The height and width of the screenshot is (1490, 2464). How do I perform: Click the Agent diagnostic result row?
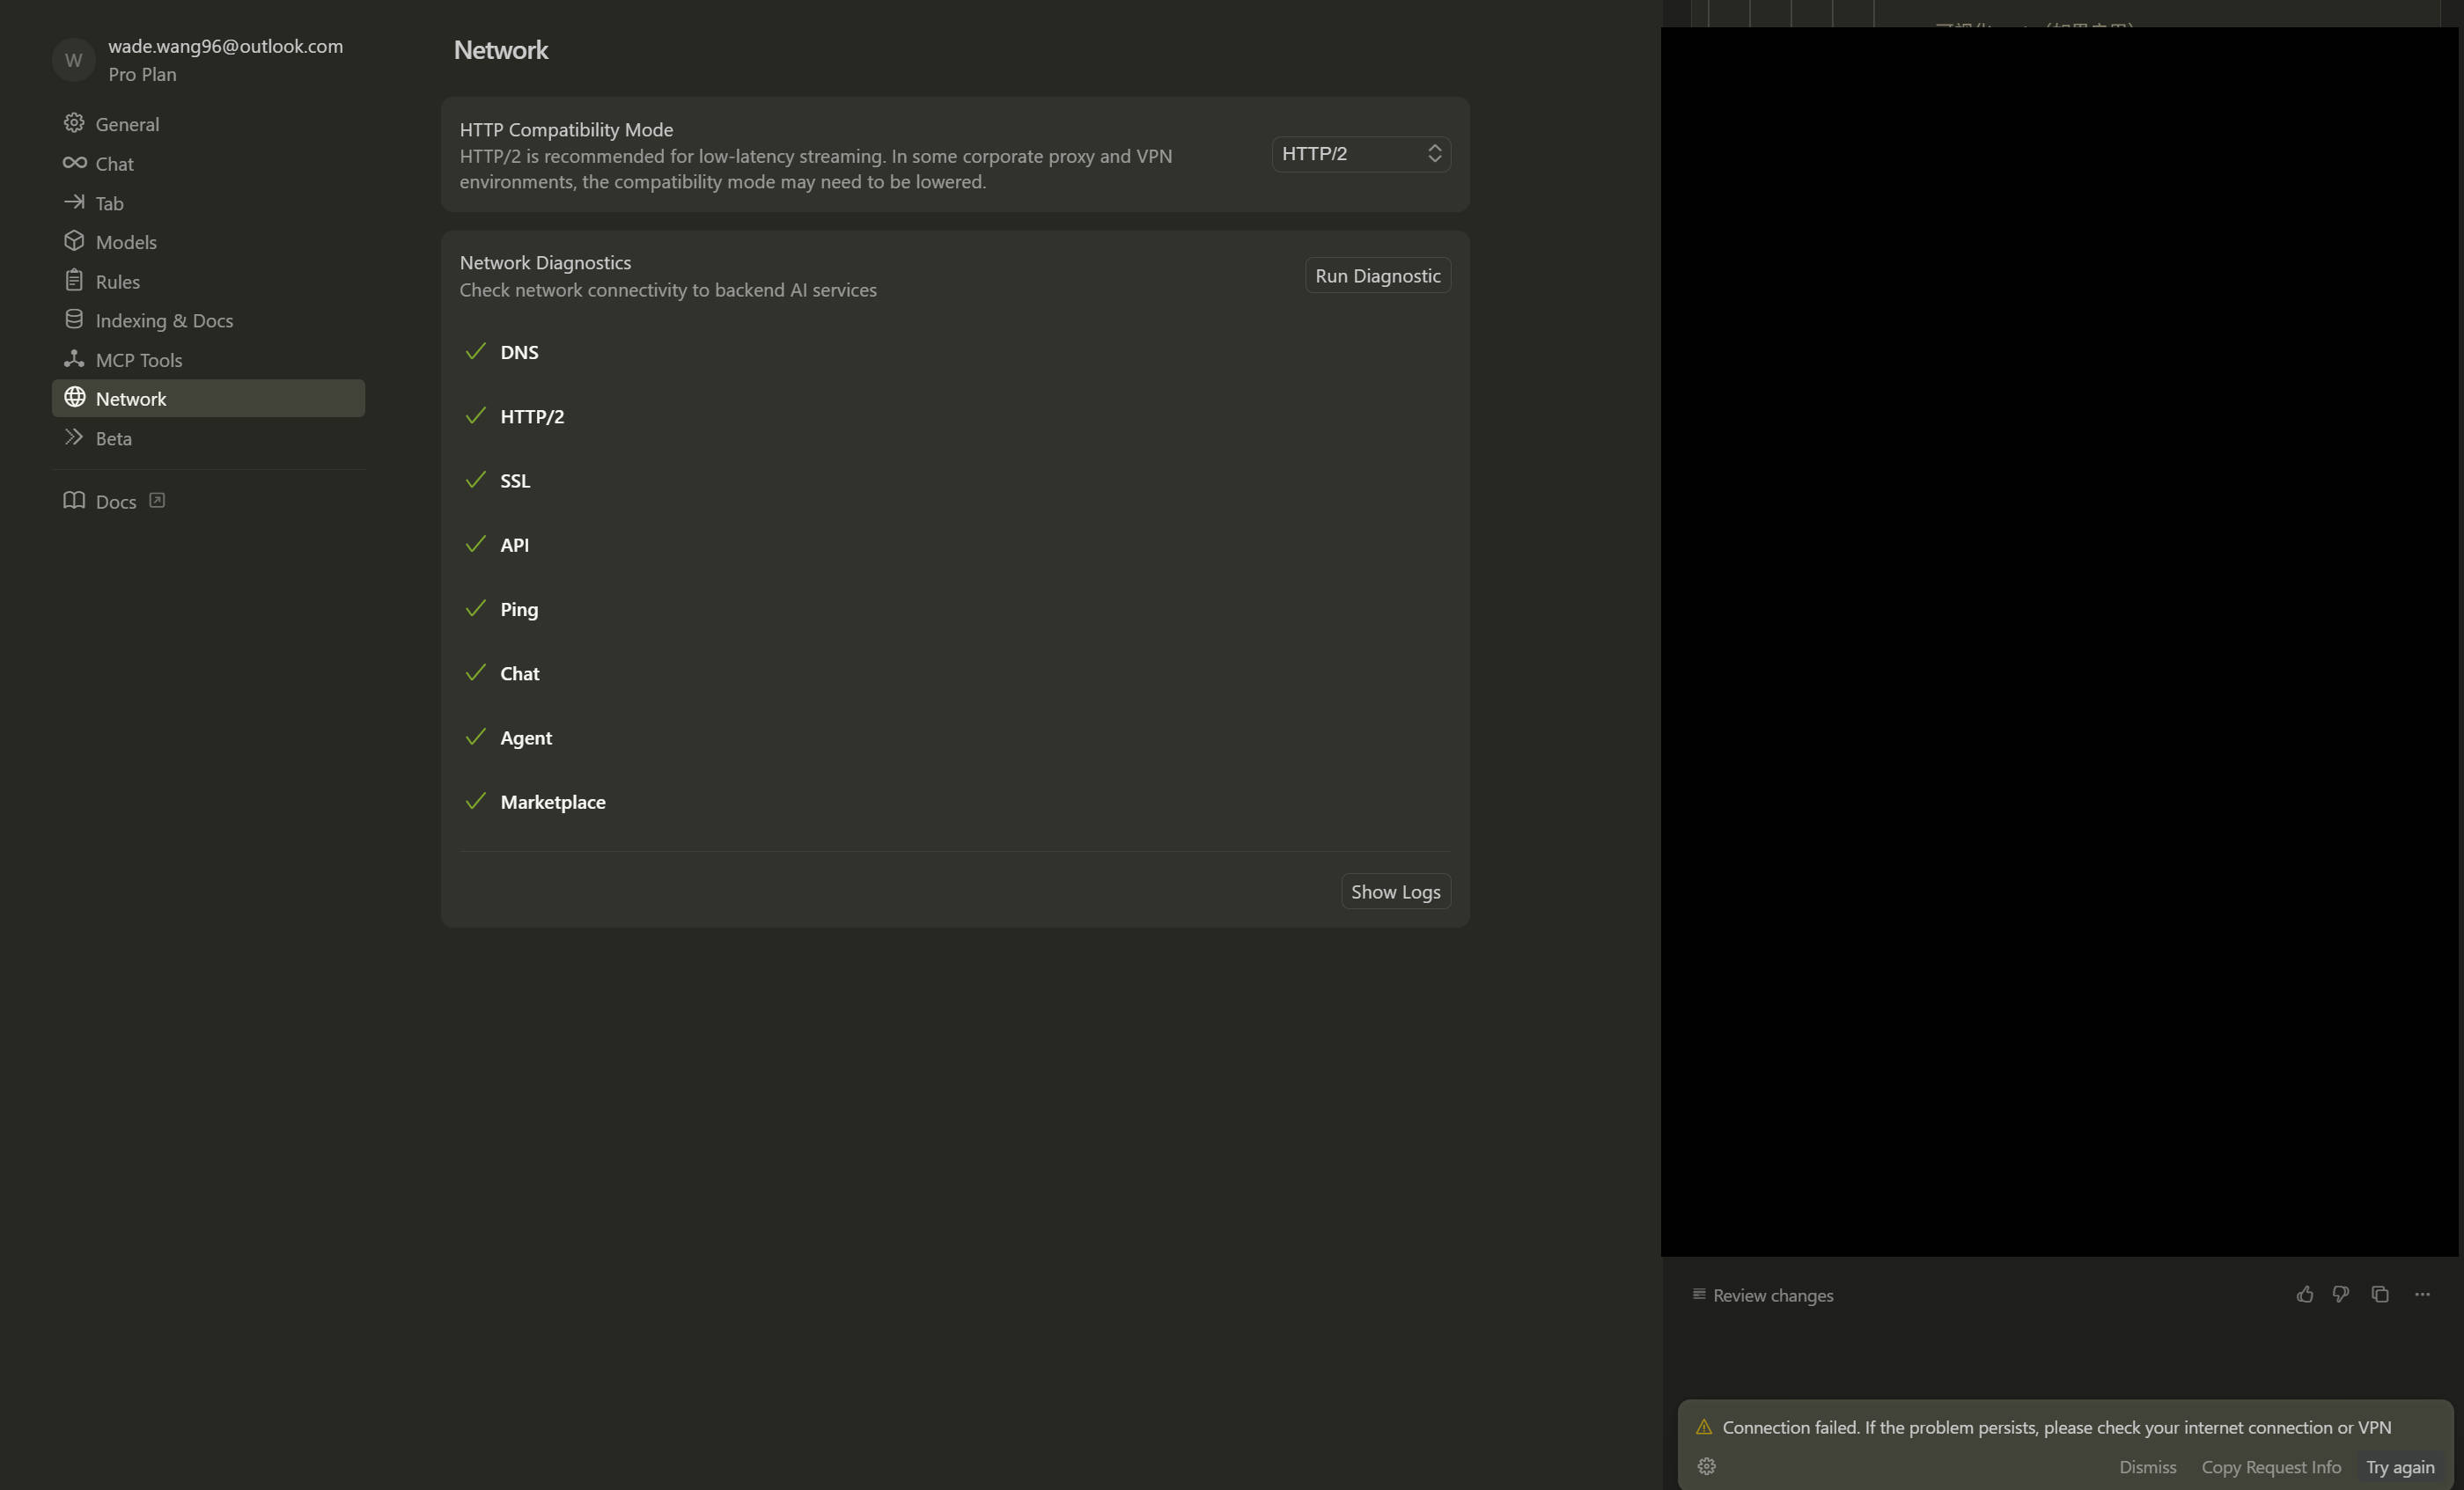(955, 737)
